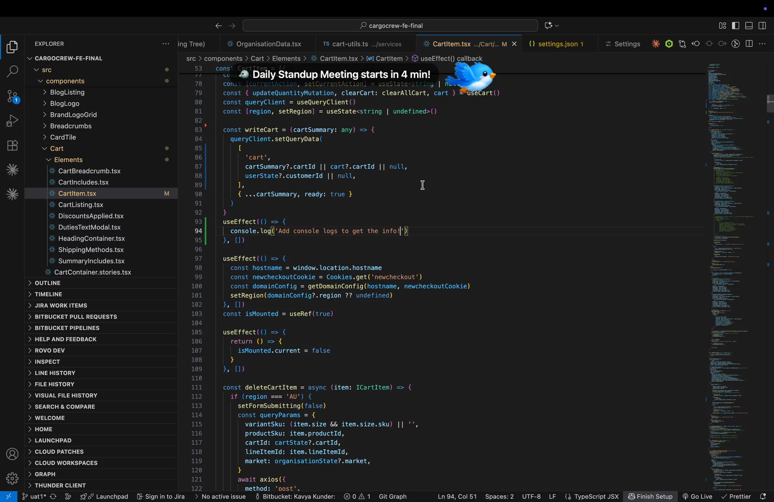
Task: Go forward using the navigation right arrow
Action: pyautogui.click(x=232, y=26)
